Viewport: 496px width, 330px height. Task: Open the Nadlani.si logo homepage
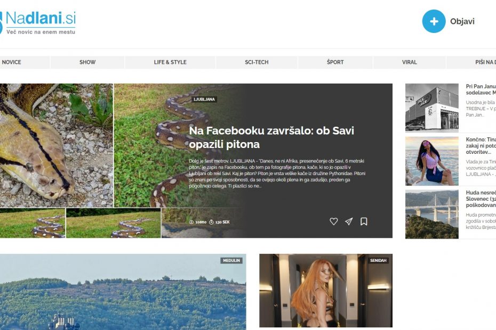(x=38, y=22)
